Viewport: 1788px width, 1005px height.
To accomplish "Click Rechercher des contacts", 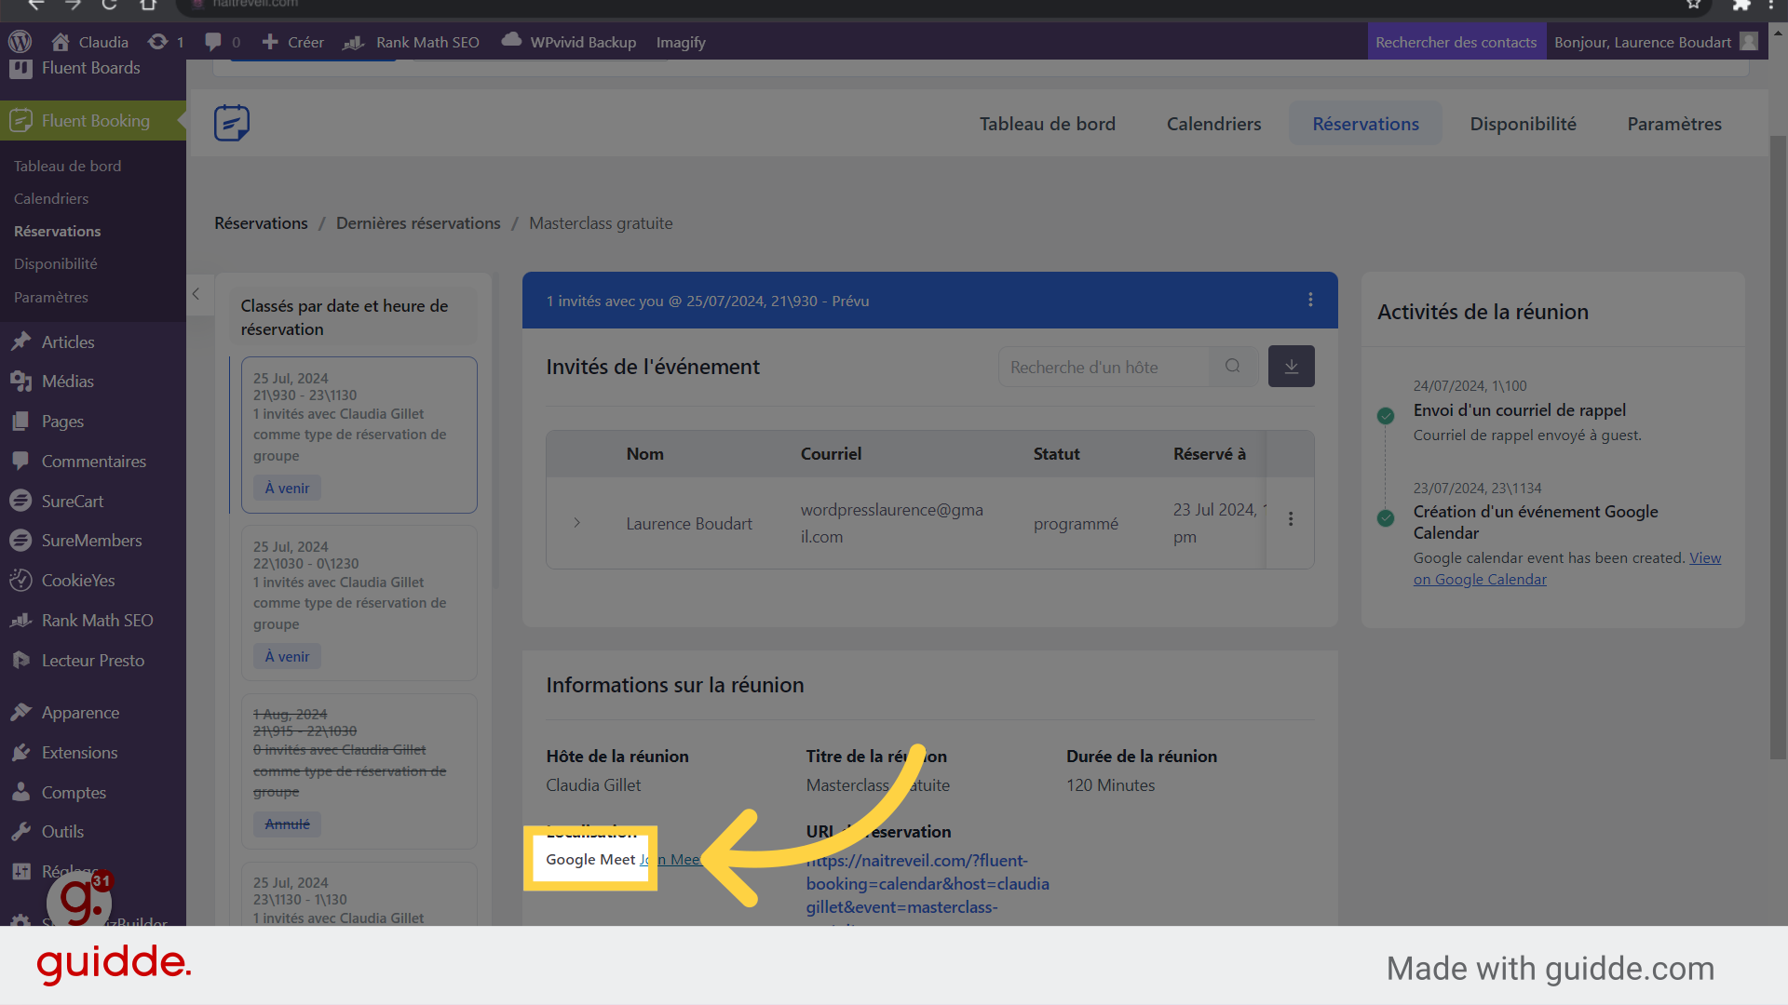I will (x=1456, y=42).
